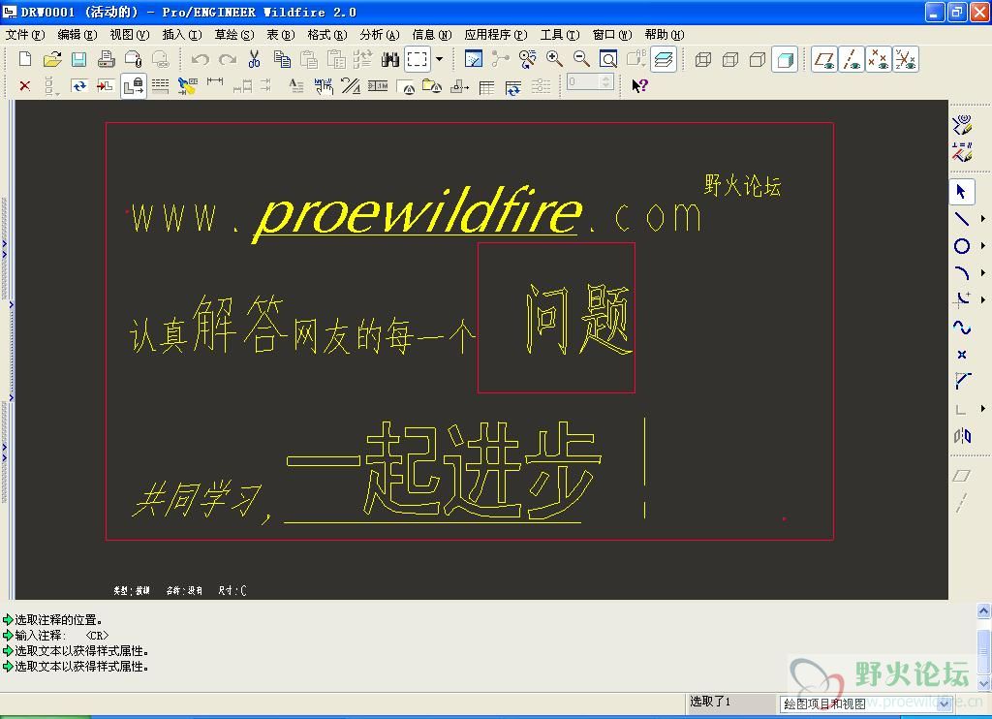Refit the drawing to the window

coord(608,59)
